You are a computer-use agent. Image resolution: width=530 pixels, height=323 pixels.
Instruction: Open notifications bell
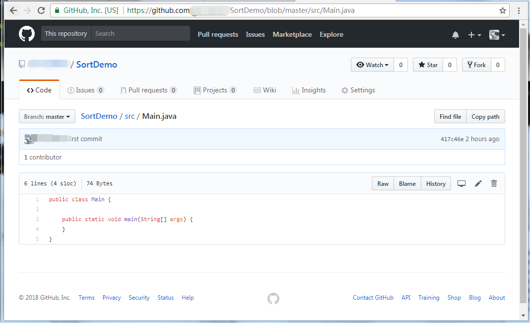pos(455,34)
